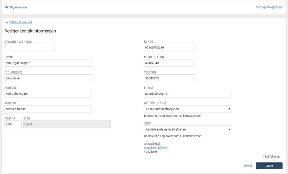Click the E-post field with post@winorg.no
The width and height of the screenshot is (288, 174).
[188, 93]
